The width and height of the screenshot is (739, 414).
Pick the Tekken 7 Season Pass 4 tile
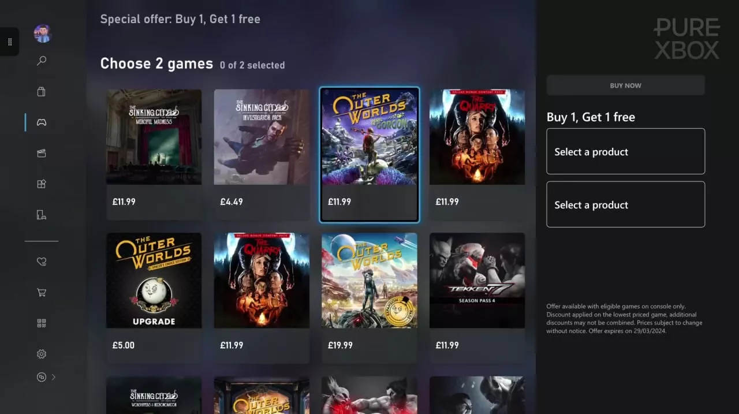click(477, 297)
